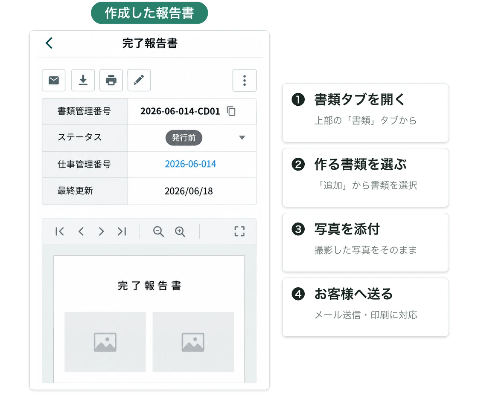This screenshot has width=478, height=396.
Task: Jump to first page of preview
Action: [x=60, y=231]
